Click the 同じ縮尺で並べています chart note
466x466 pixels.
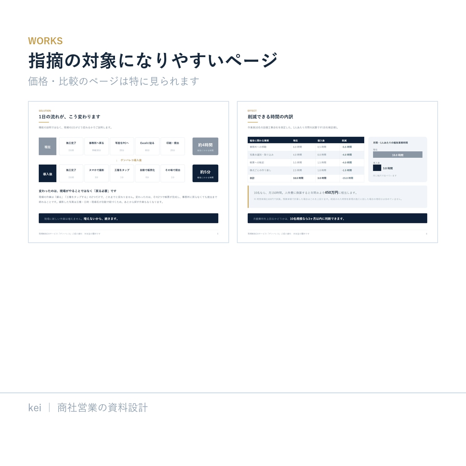coord(385,176)
